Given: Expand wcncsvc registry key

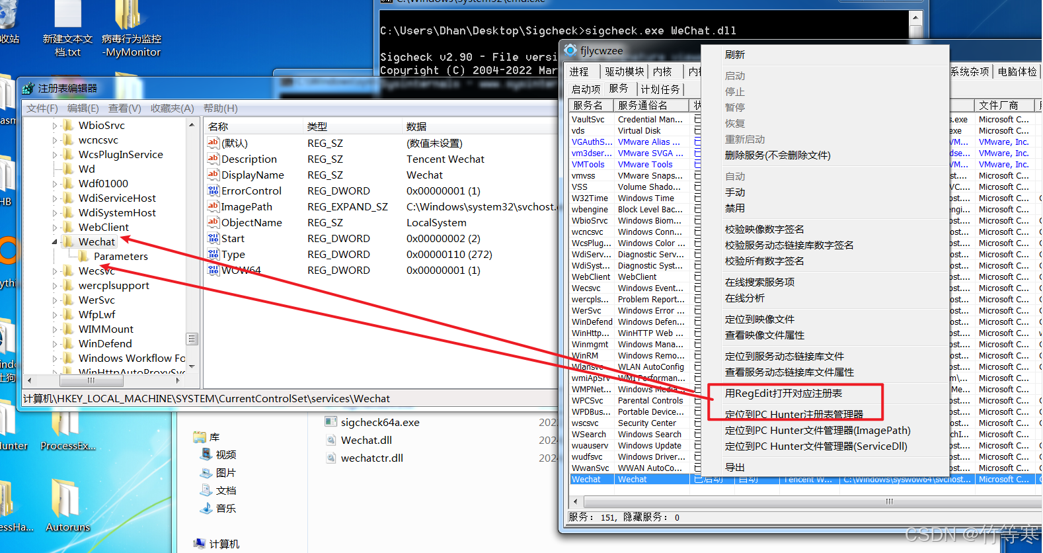Looking at the screenshot, I should pyautogui.click(x=55, y=140).
